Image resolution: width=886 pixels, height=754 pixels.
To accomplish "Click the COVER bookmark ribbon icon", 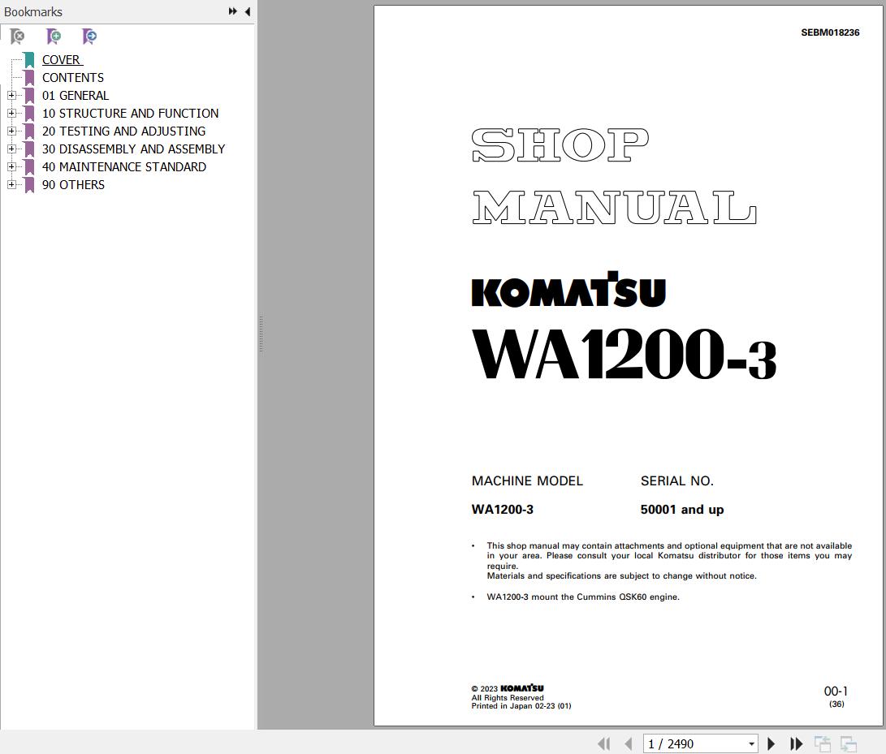I will 29,60.
